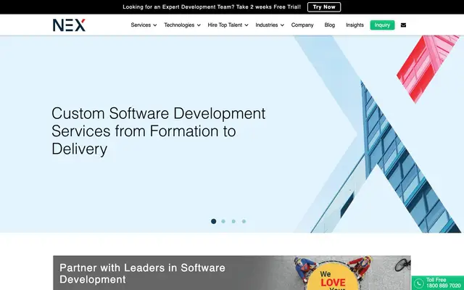Open the Industries menu item

tap(267, 25)
